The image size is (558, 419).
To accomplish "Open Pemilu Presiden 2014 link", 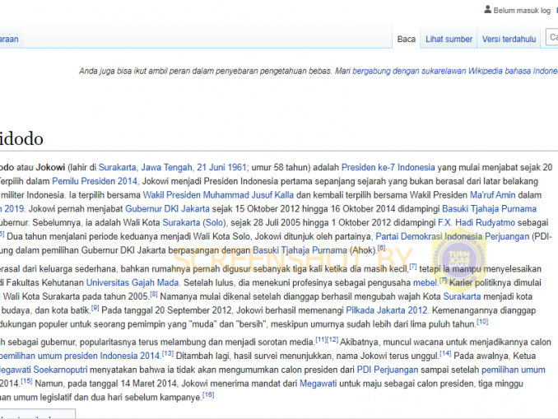I will click(95, 181).
